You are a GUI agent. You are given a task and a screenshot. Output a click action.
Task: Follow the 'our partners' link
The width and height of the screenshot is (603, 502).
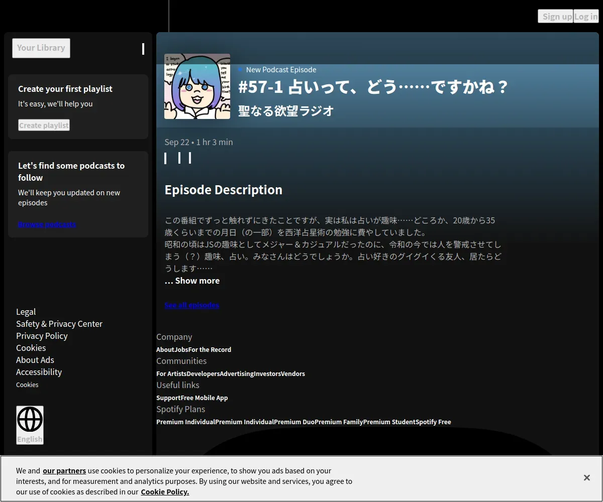64,471
